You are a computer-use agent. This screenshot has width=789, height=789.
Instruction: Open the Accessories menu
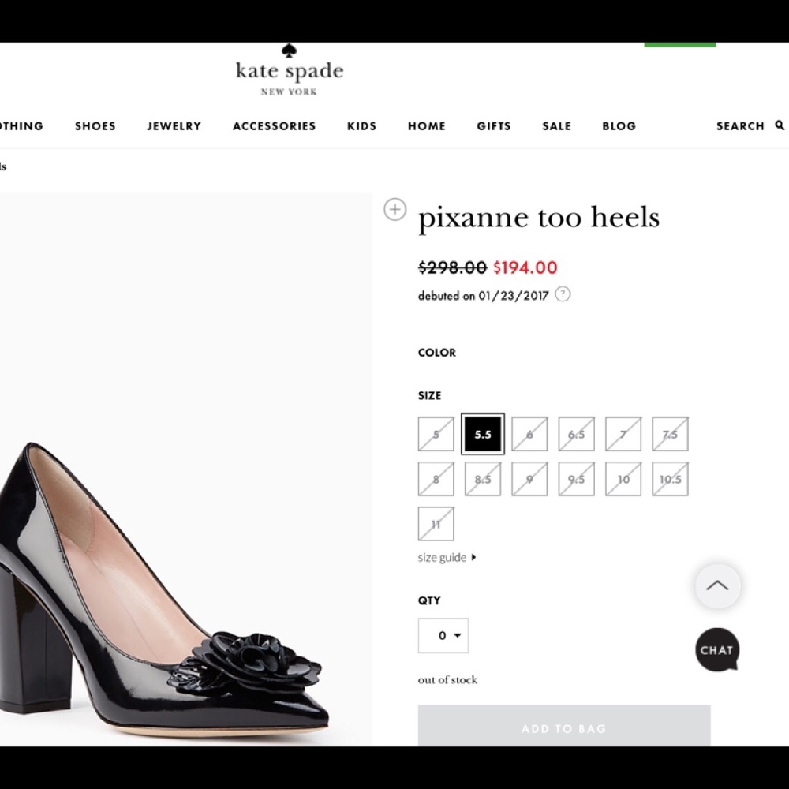pos(275,125)
